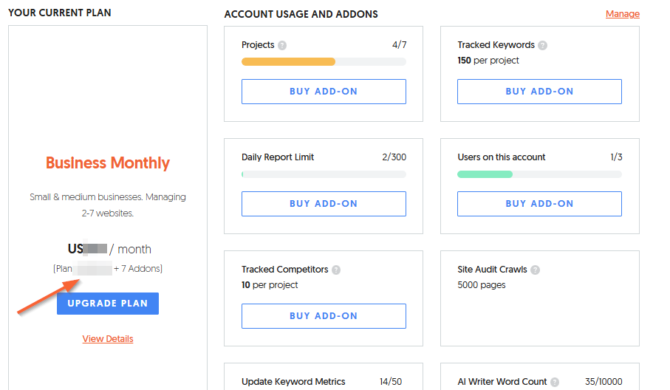The height and width of the screenshot is (390, 670).
Task: Open the Tracked Competitors help tooltip icon
Action: pos(336,270)
